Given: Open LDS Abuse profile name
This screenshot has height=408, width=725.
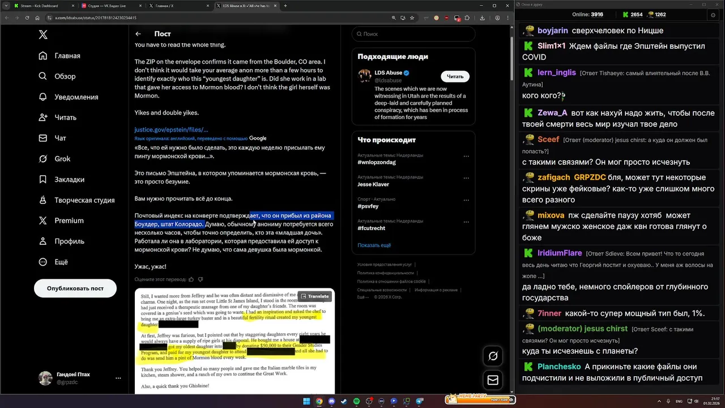Looking at the screenshot, I should pos(387,73).
